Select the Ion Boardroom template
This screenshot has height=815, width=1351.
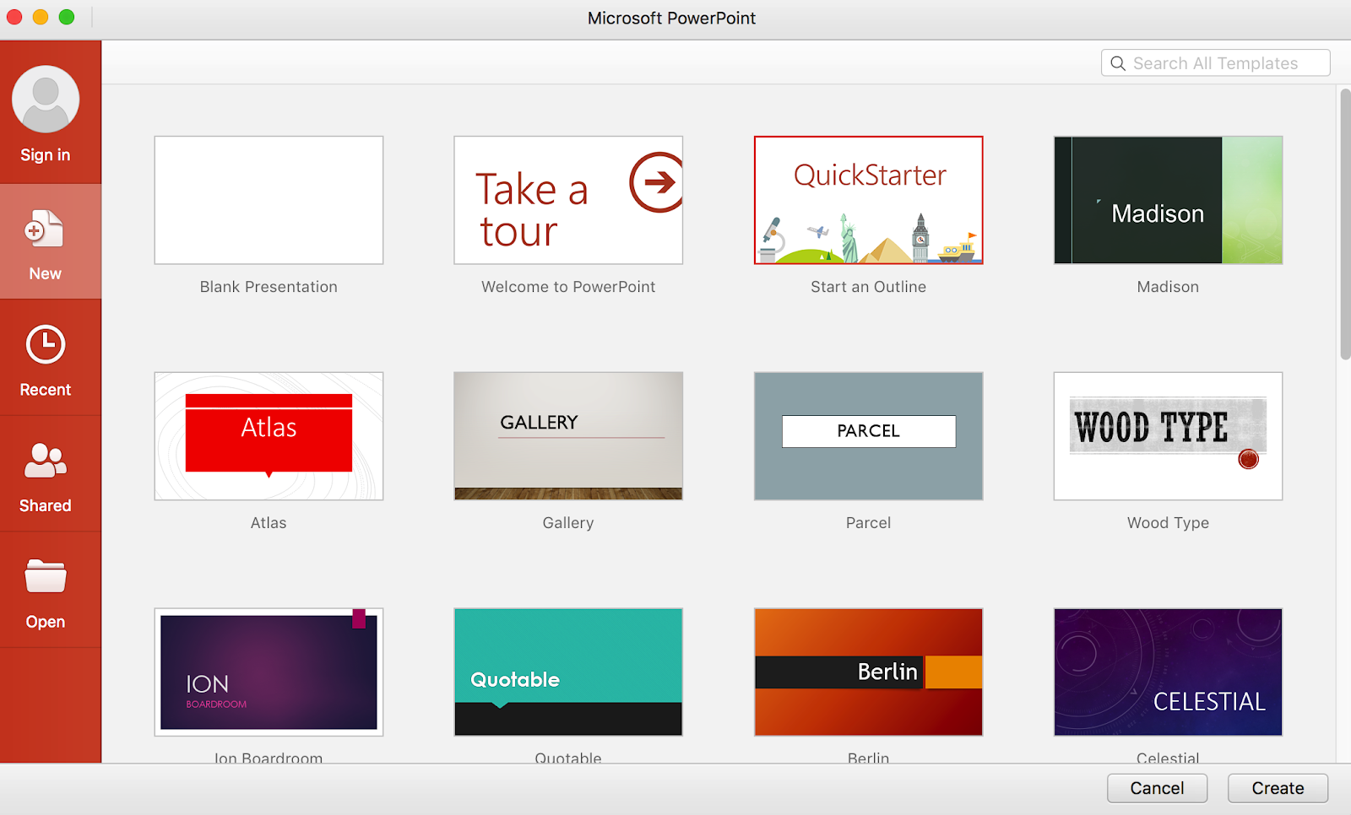coord(269,672)
